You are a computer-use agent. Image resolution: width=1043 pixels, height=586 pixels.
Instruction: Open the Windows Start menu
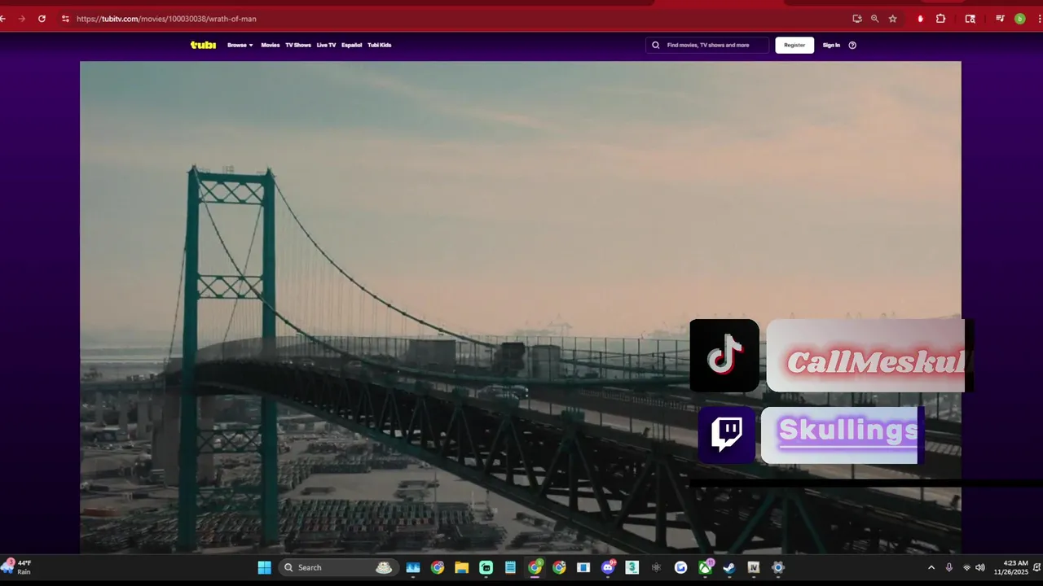click(265, 567)
